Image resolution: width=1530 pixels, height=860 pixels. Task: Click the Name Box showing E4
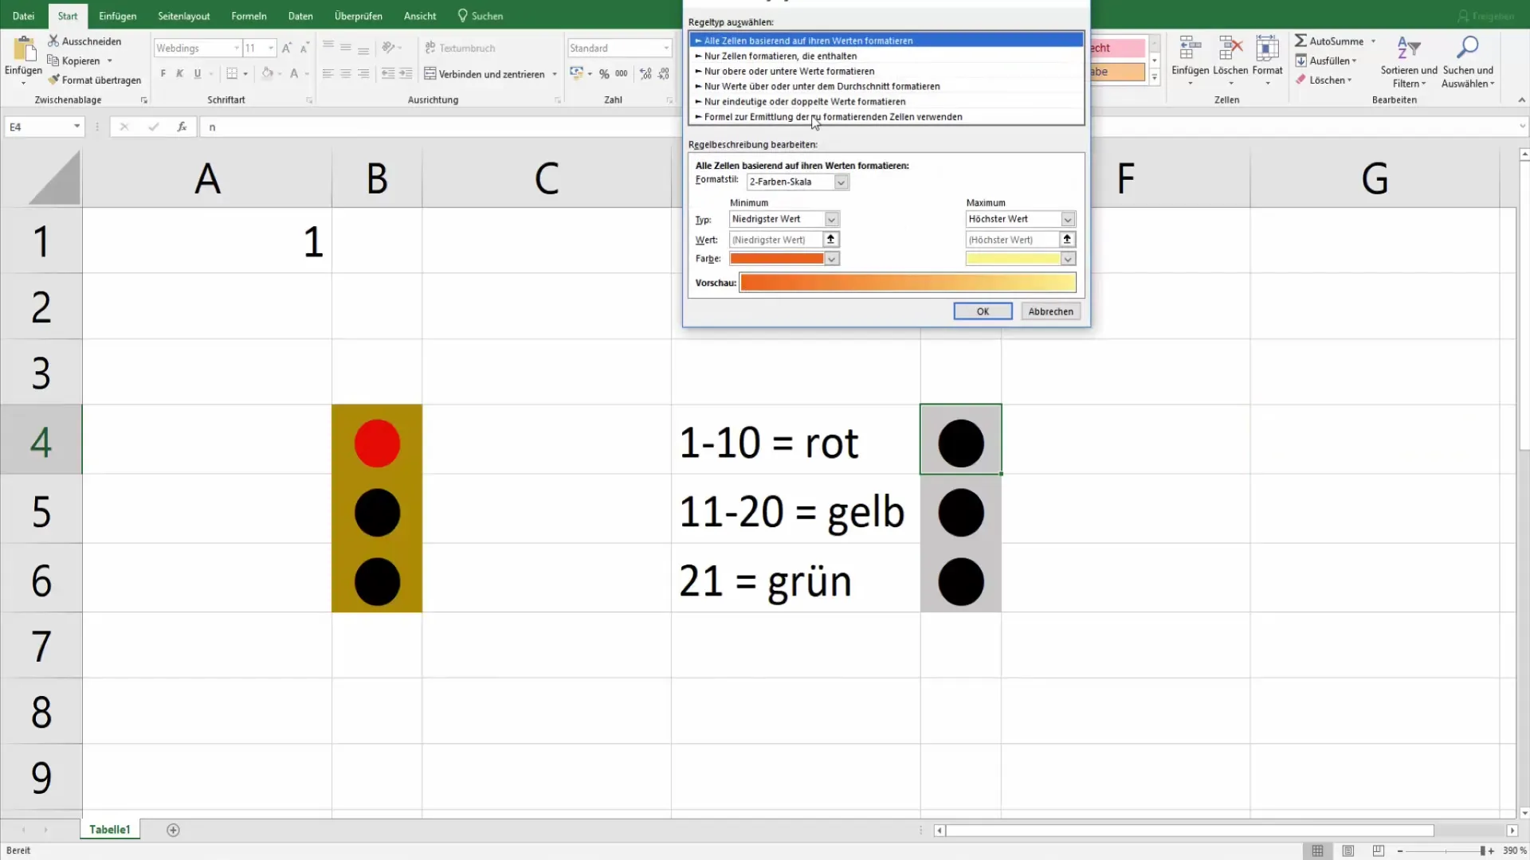(x=44, y=127)
